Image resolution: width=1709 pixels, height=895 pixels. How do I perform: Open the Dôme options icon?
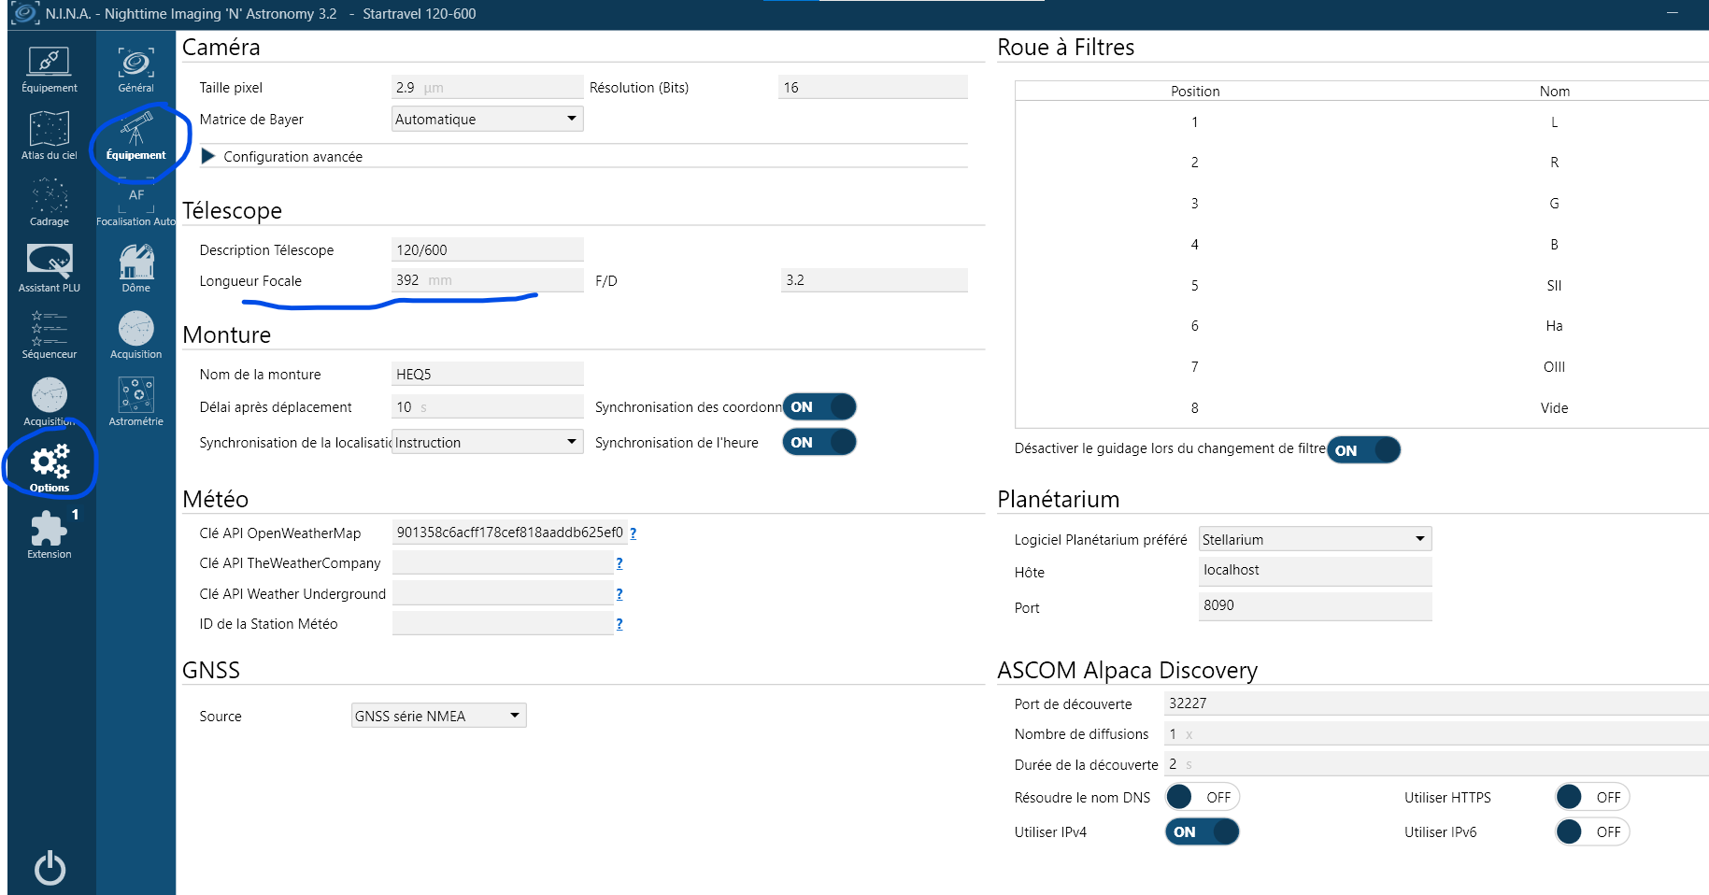(x=136, y=269)
